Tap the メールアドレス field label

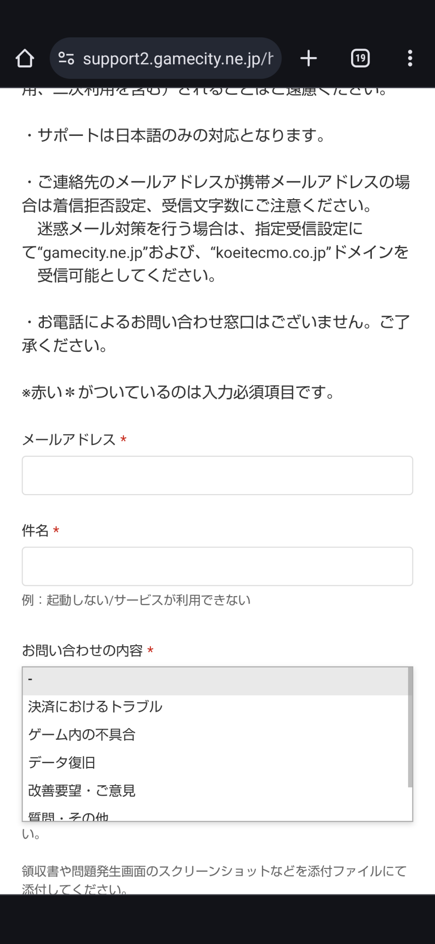pos(69,440)
